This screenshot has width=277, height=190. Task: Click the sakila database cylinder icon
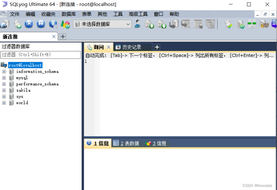(12, 90)
